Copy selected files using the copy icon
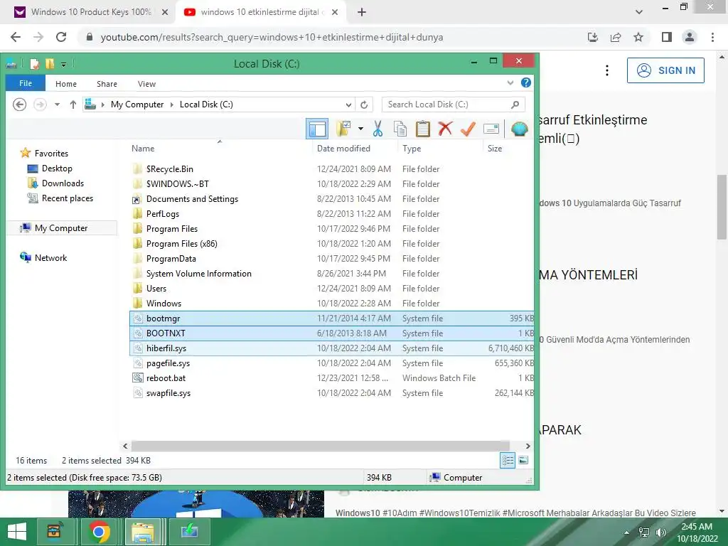Viewport: 728px width, 546px height. pos(400,129)
